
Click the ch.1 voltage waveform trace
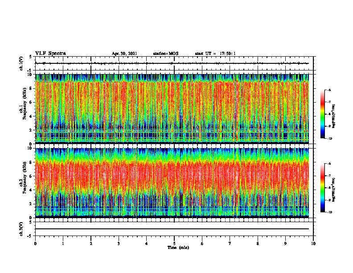[172, 63]
